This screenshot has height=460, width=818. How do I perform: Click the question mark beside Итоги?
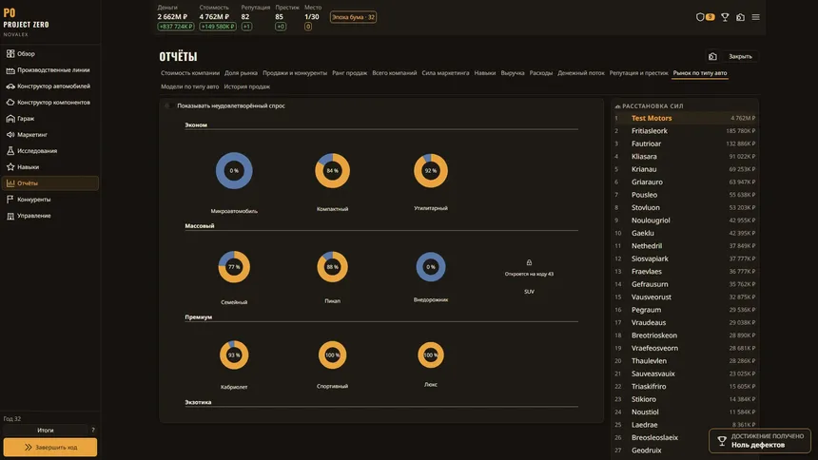click(x=93, y=431)
